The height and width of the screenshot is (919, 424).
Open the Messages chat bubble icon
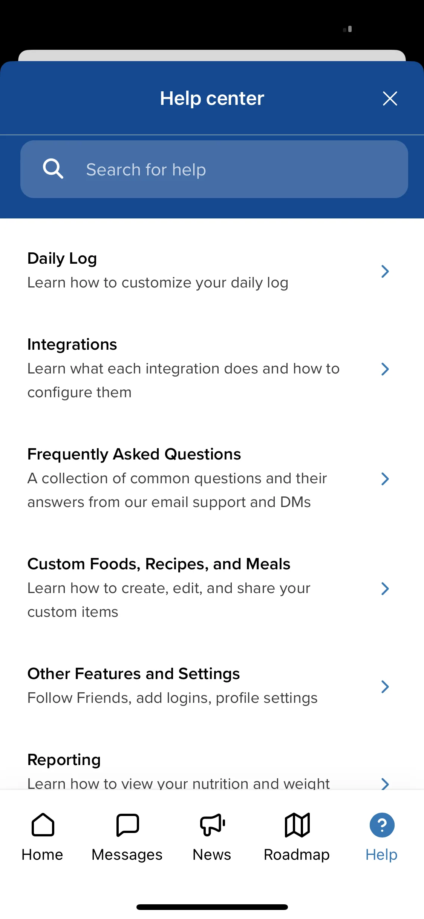coord(127,825)
